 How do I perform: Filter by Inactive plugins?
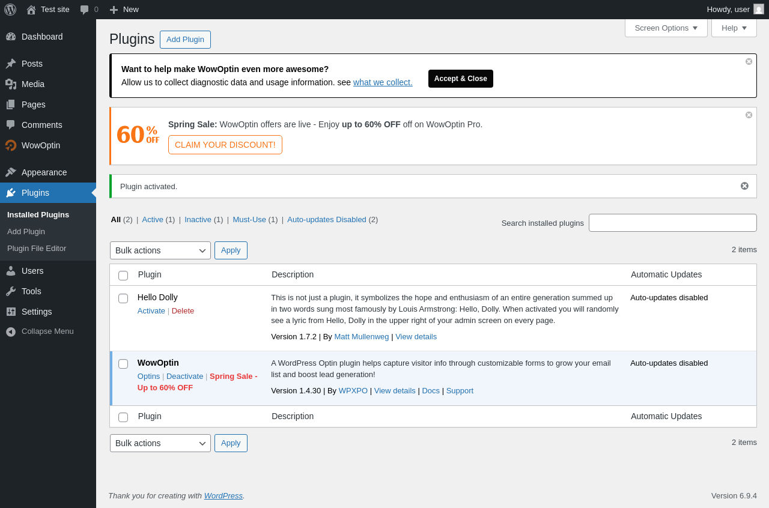tap(198, 220)
